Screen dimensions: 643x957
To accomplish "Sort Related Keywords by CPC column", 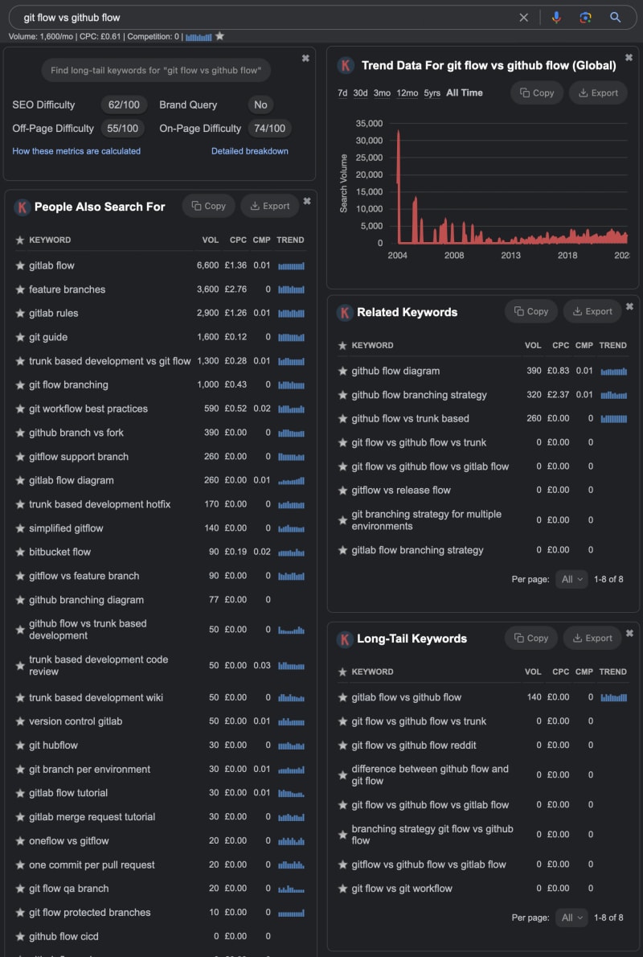I will pos(561,346).
